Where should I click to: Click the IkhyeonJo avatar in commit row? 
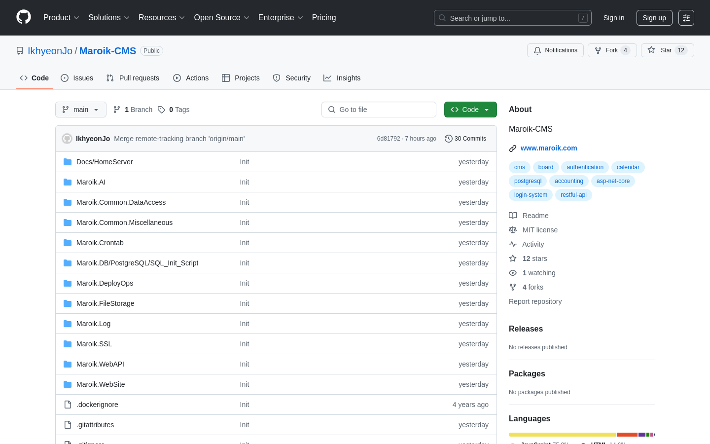click(67, 139)
